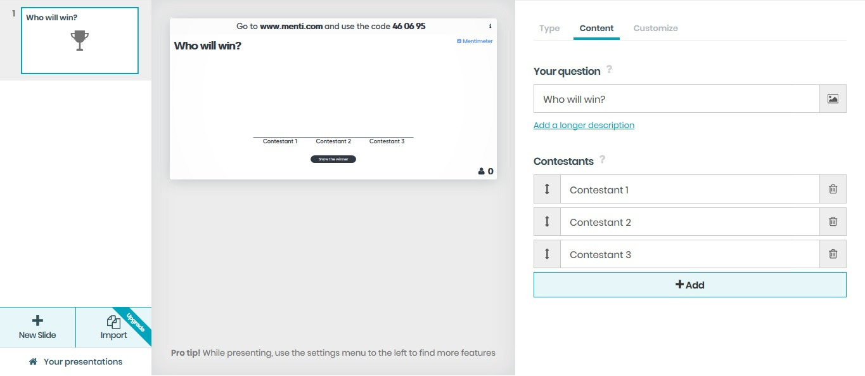Switch to the Content tab
This screenshot has width=865, height=376.
[x=596, y=28]
